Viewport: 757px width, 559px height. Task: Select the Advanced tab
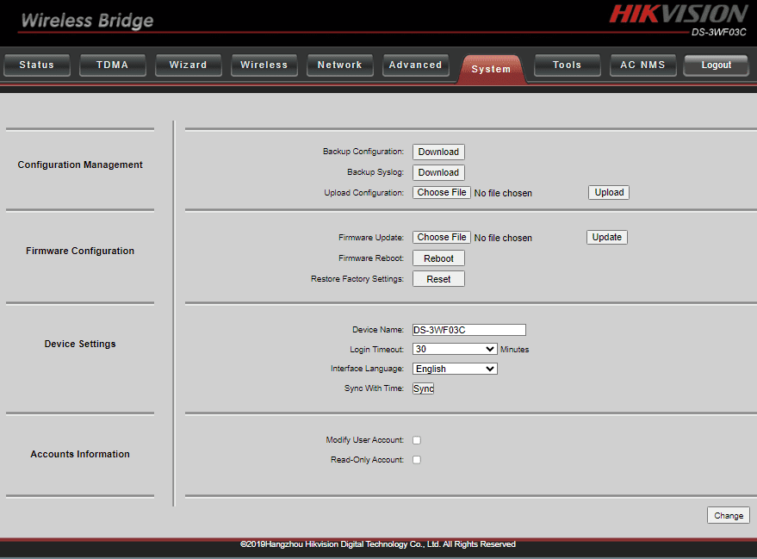[415, 65]
